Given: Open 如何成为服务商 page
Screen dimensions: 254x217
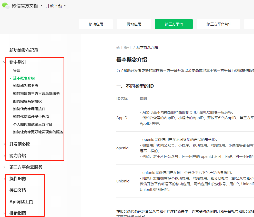Looking at the screenshot, I should tap(26, 86).
